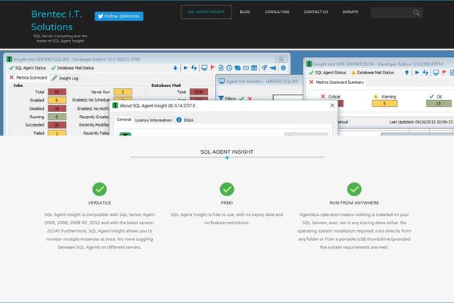Viewport: 454px width, 303px height.
Task: Open the Donate nav item
Action: [350, 12]
